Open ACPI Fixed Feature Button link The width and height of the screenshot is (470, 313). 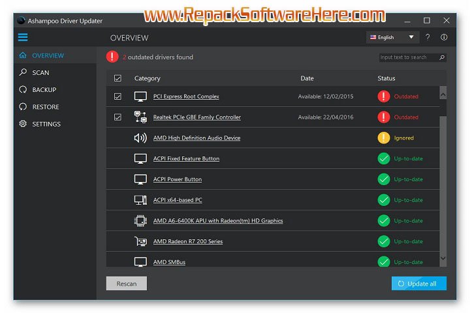pyautogui.click(x=186, y=158)
